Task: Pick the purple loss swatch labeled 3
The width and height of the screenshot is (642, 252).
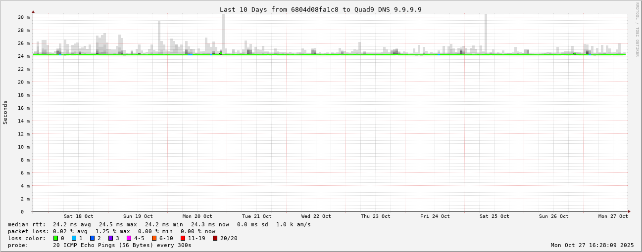Action: (x=110, y=238)
